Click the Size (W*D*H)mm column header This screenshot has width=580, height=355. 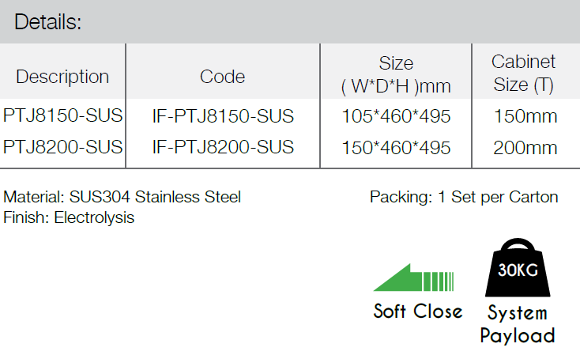tap(396, 74)
